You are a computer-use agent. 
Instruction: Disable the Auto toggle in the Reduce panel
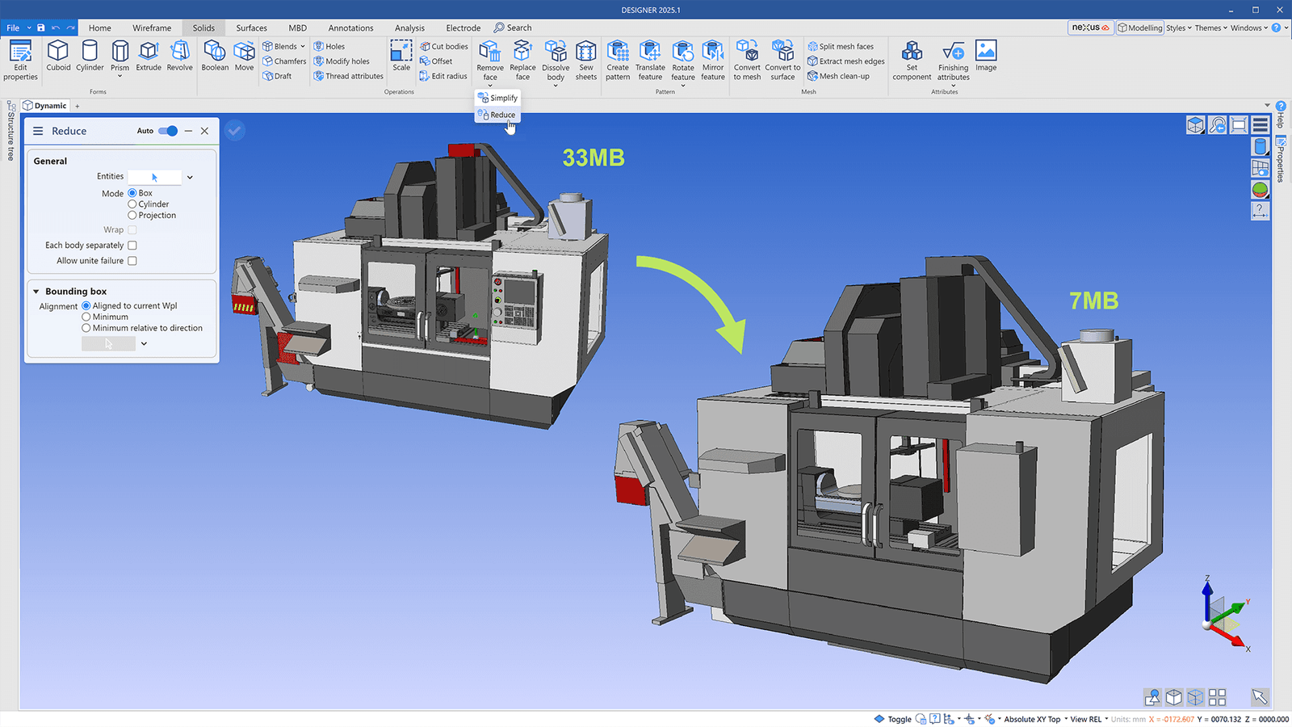[x=167, y=130]
